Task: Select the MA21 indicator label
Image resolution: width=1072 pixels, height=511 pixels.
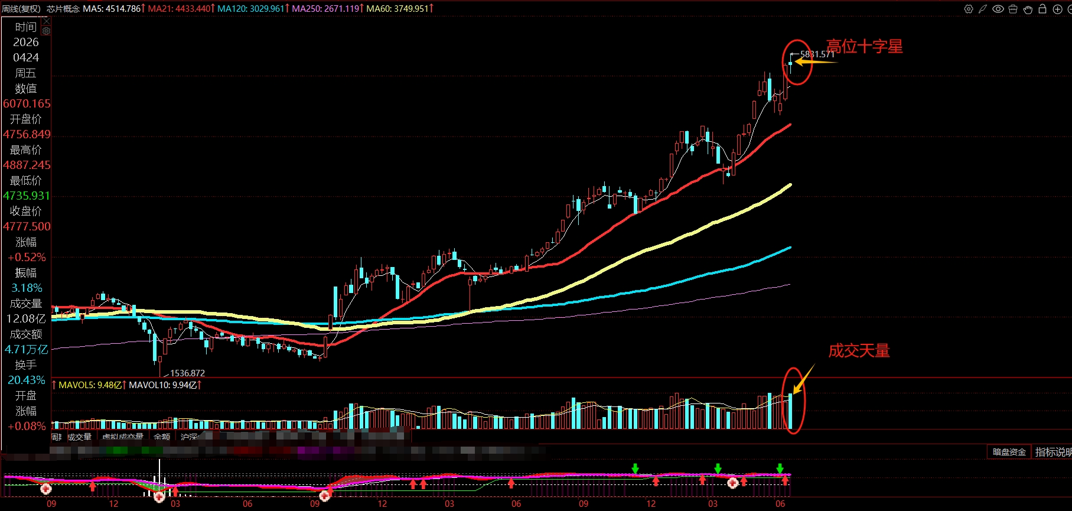Action: pyautogui.click(x=181, y=9)
